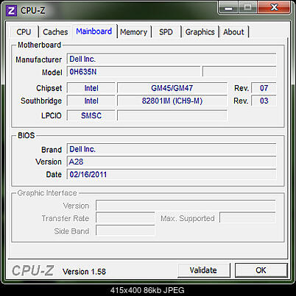296x296 pixels.
Task: Click the Manufacturer label
Action: pyautogui.click(x=39, y=59)
